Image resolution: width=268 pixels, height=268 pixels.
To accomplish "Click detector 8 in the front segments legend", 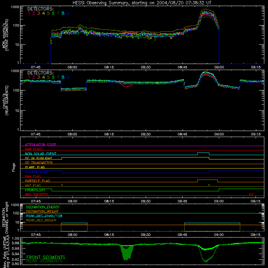I will (x=63, y=13).
